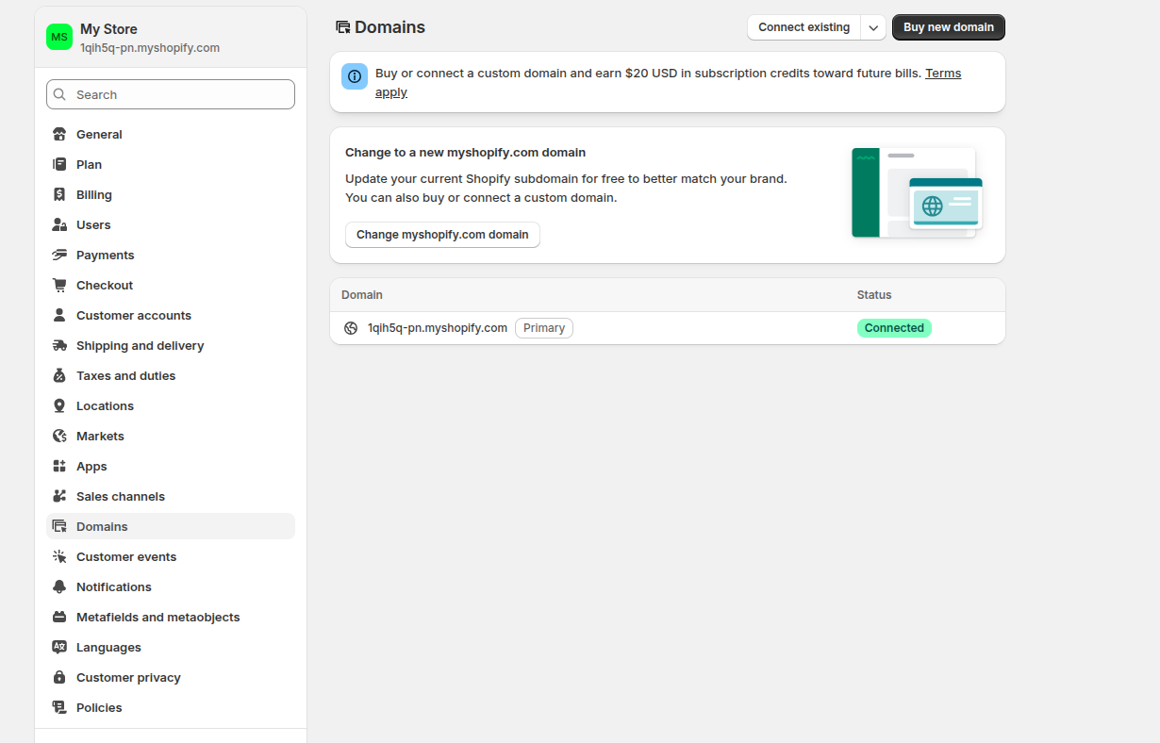Open the Plan menu item
This screenshot has height=743, width=1160.
171,164
